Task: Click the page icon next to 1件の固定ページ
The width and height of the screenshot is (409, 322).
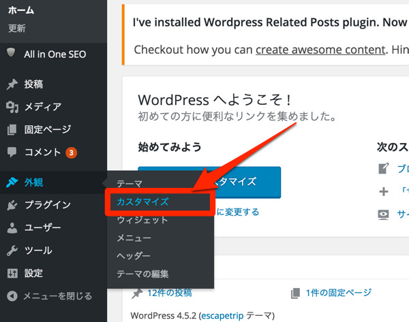Action: pos(295,293)
